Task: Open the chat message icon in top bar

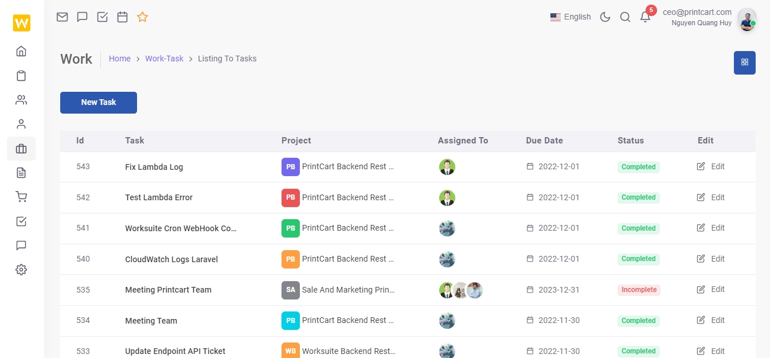Action: pos(82,17)
